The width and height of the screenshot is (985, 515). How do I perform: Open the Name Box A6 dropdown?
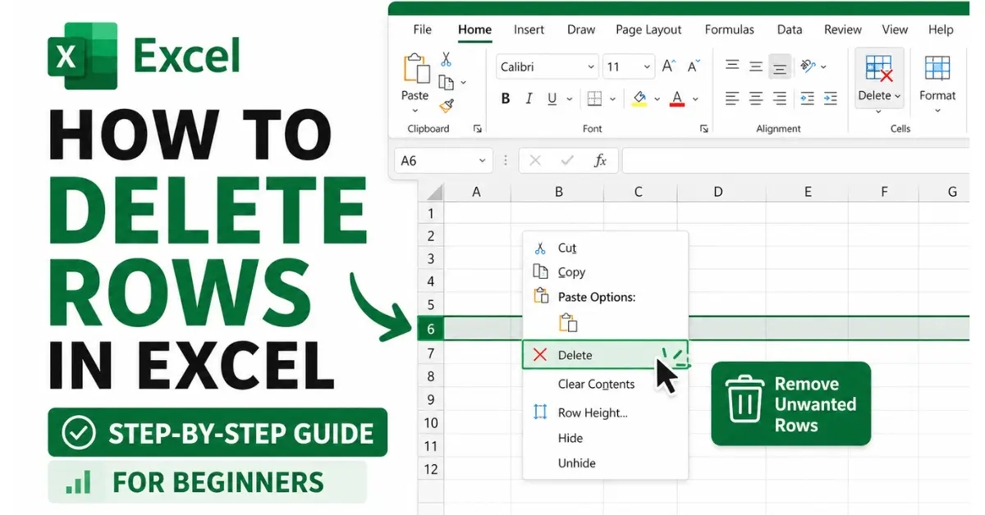(481, 161)
